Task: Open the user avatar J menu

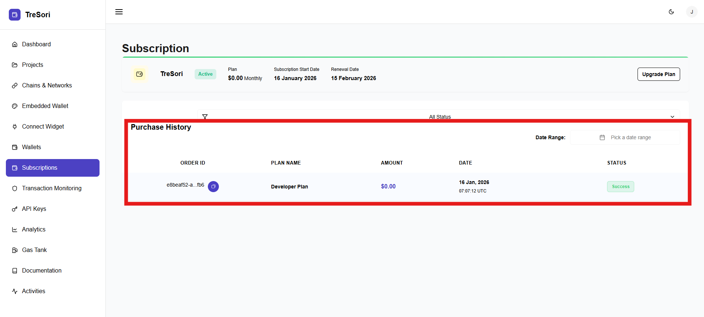Action: (692, 12)
